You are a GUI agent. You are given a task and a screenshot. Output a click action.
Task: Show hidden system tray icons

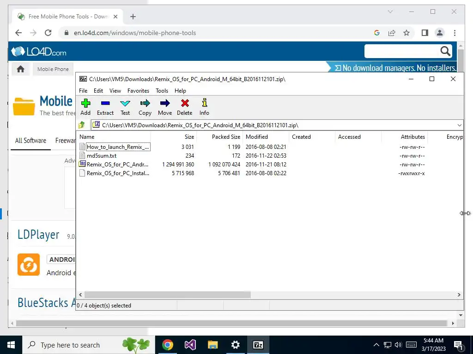[376, 345]
